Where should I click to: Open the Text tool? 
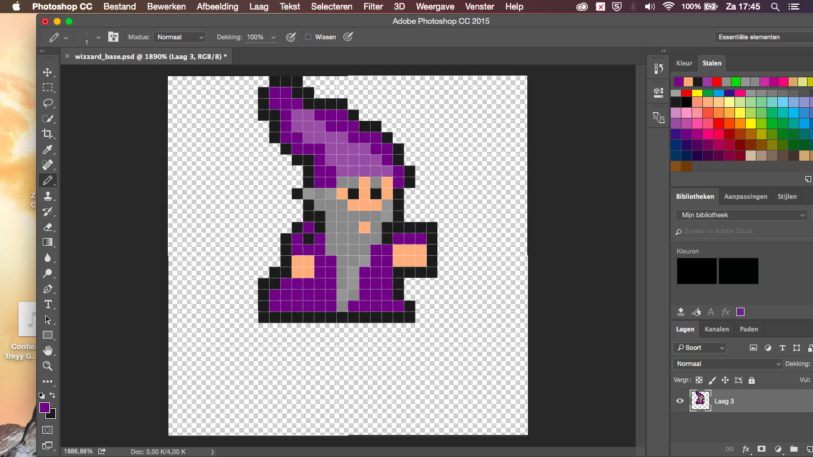coord(48,304)
